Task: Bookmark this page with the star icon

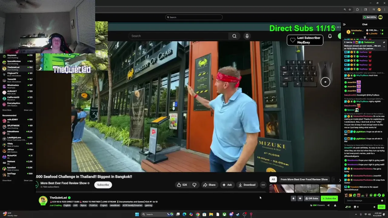Action: click(x=350, y=10)
